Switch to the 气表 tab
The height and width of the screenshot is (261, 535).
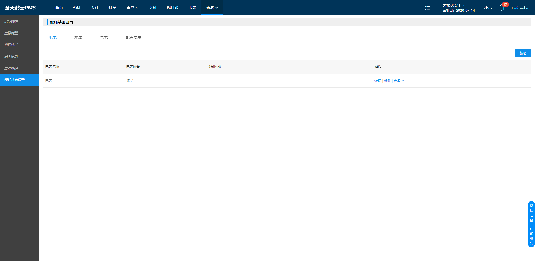(104, 37)
